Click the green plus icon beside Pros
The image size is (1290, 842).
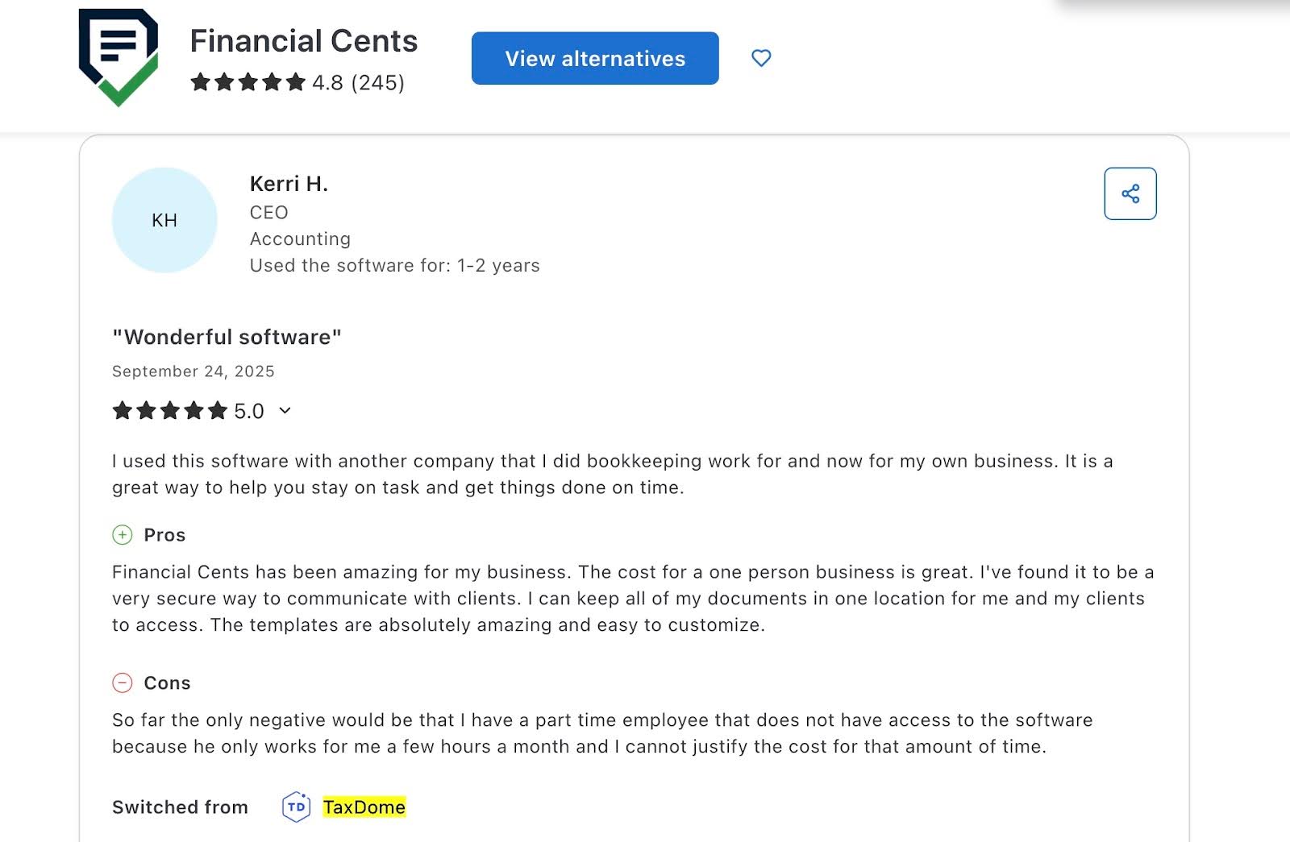point(122,534)
